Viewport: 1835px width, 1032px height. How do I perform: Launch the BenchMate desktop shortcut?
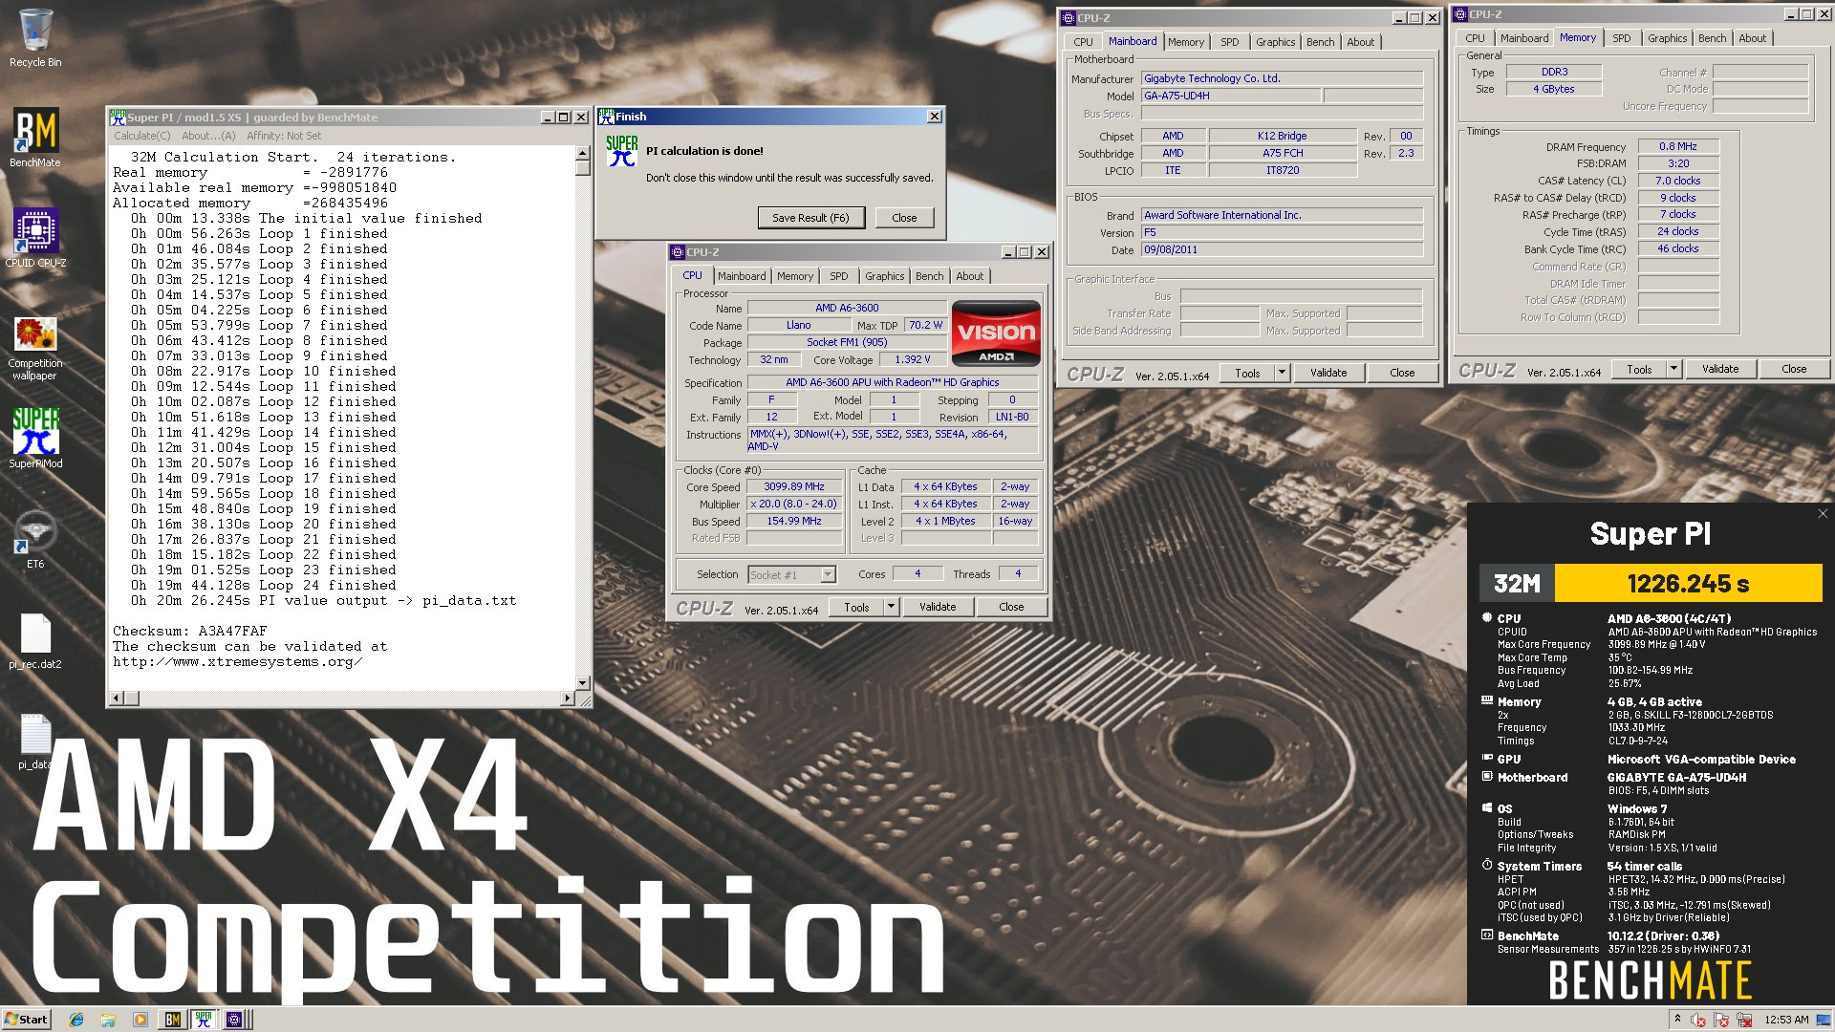point(35,138)
